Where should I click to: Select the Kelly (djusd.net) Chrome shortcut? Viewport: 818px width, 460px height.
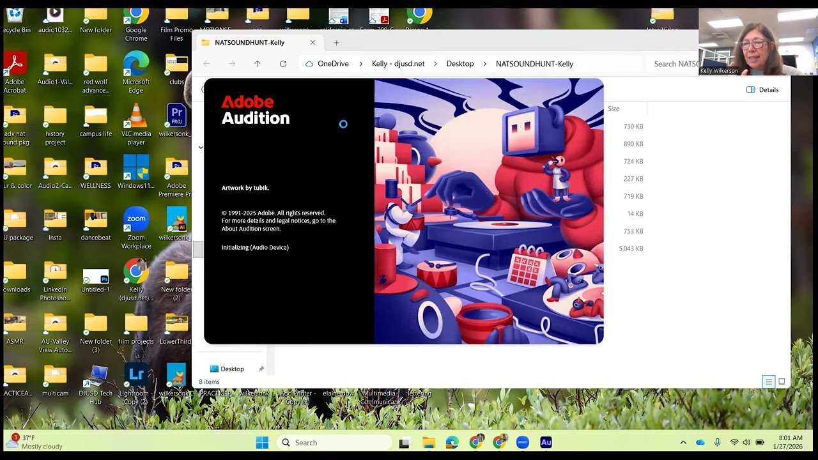point(136,281)
